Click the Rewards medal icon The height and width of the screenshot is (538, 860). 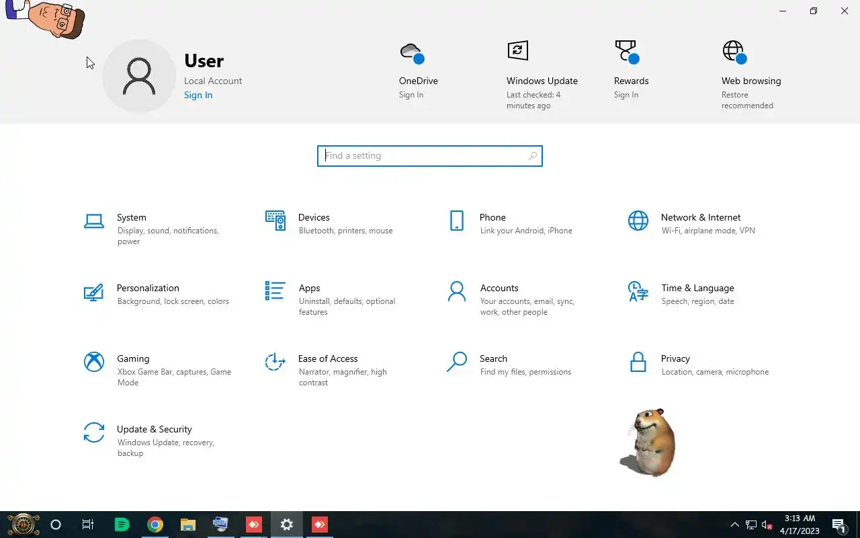(626, 51)
